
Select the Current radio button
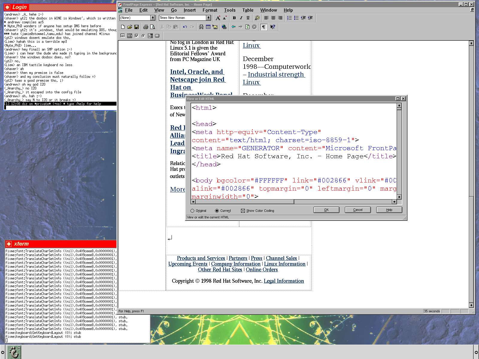(217, 211)
